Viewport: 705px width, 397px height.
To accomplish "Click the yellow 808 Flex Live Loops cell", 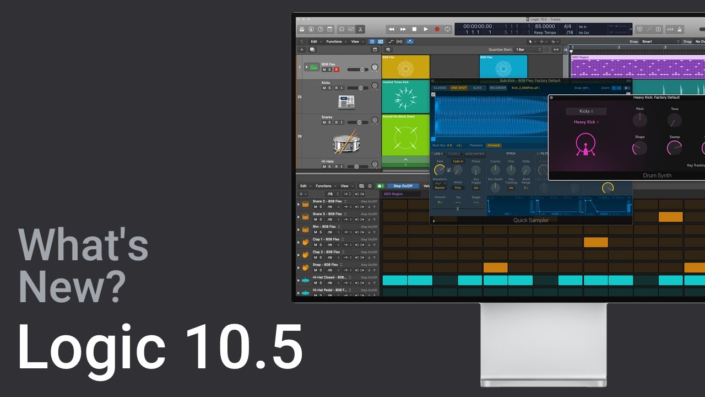I will point(405,67).
